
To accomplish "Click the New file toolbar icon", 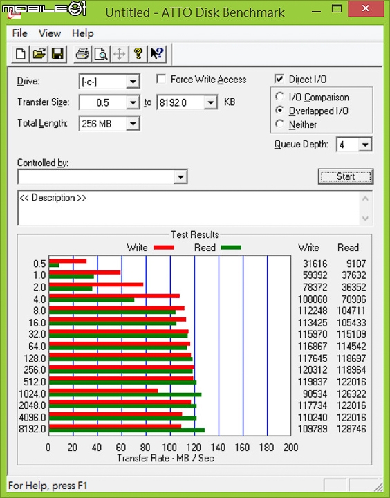I will coord(21,54).
